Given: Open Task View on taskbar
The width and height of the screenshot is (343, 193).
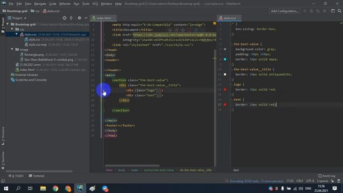Looking at the screenshot, I should click(x=30, y=188).
